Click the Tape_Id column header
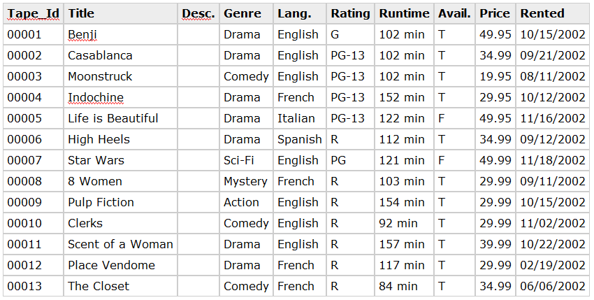This screenshot has width=594, height=300. tap(34, 14)
